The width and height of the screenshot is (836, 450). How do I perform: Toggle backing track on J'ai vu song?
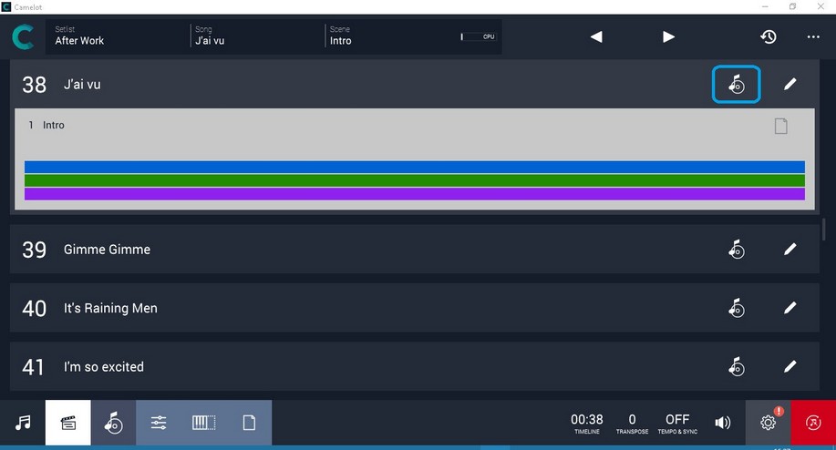(736, 85)
